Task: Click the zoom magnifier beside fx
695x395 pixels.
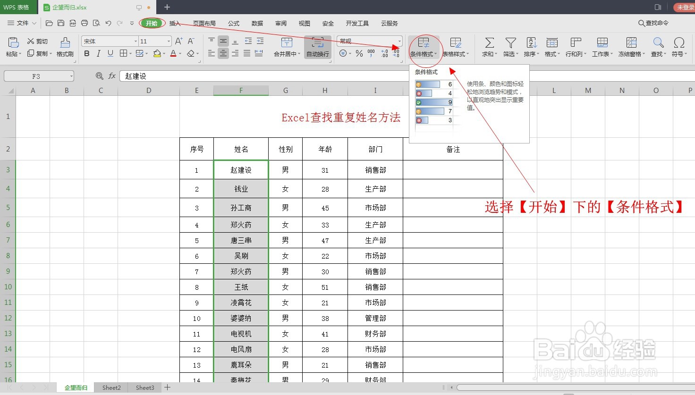Action: tap(99, 76)
